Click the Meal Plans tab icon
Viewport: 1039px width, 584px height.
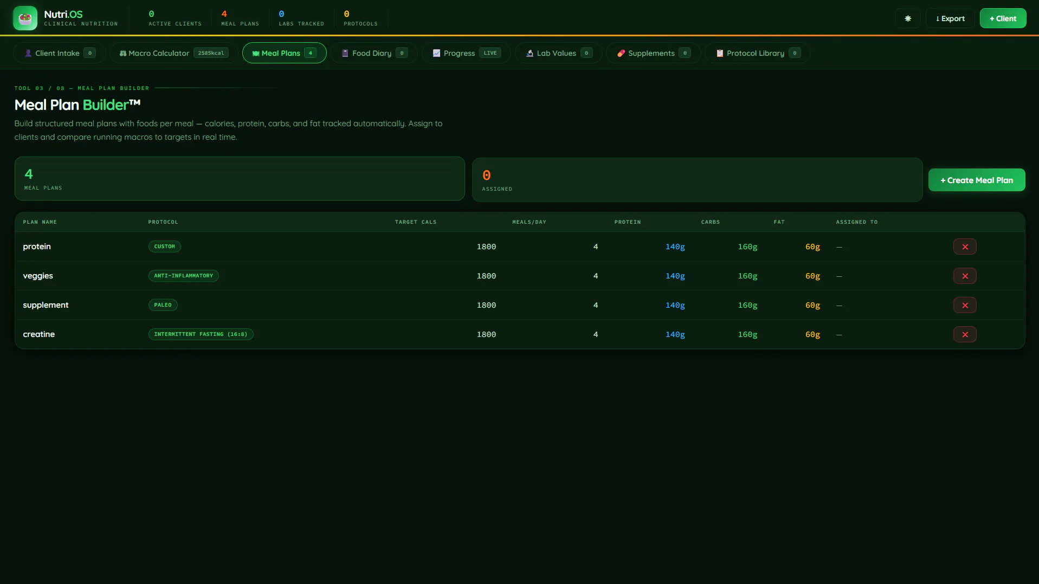(x=256, y=53)
